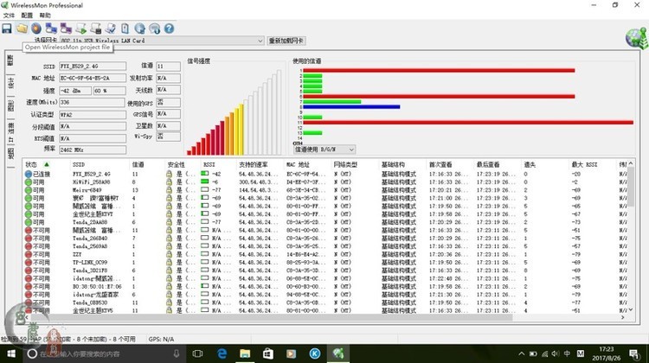The image size is (649, 363).
Task: Select the connected FYX_B529_2.4G network row
Action: tap(325, 174)
